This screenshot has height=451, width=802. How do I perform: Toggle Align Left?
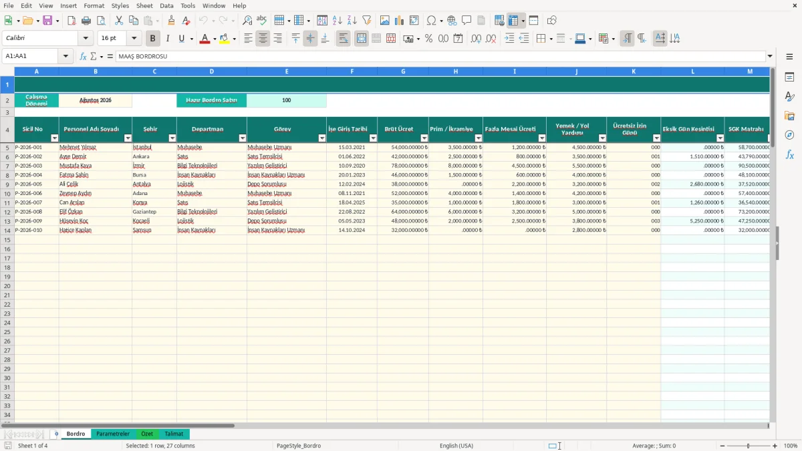(248, 39)
